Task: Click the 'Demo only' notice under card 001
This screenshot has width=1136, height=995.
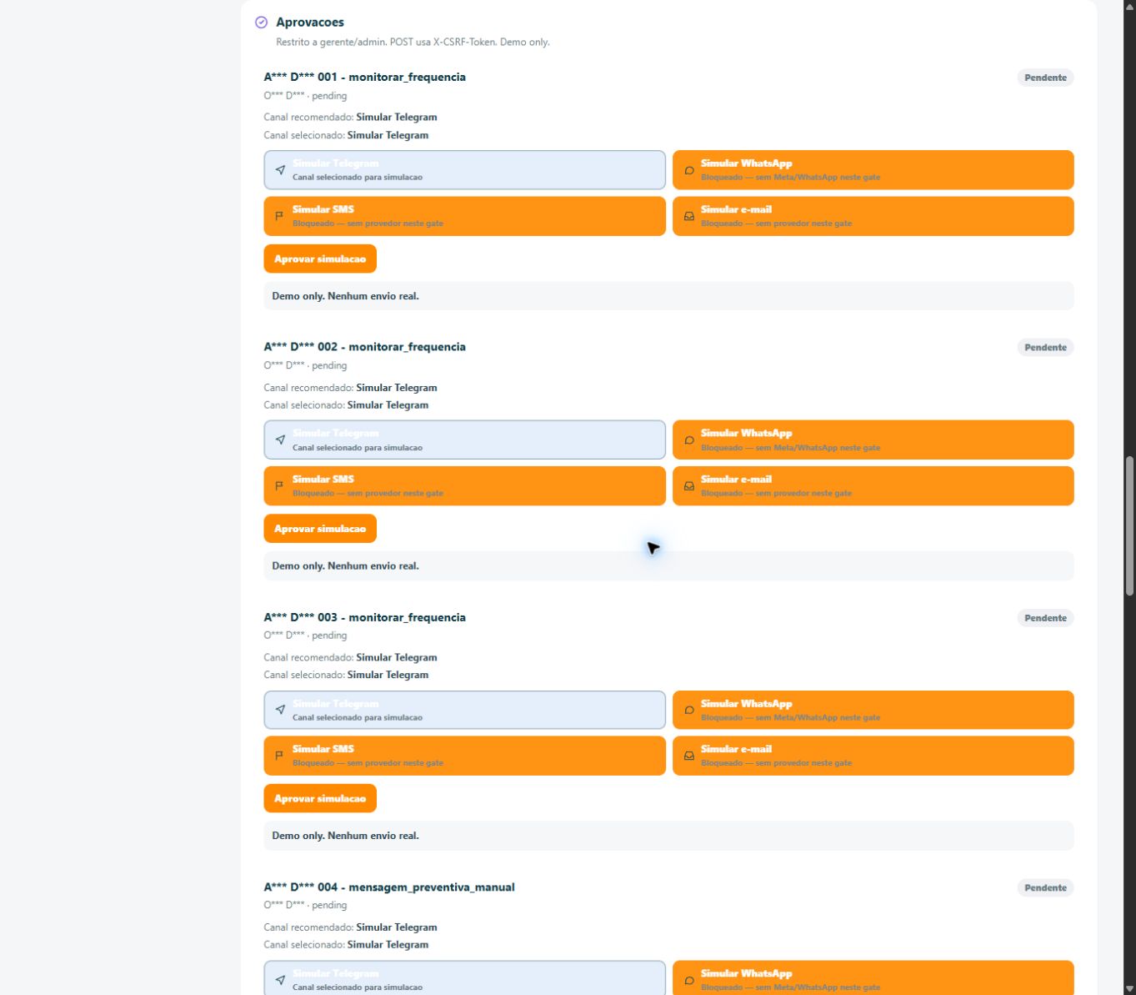Action: click(x=668, y=296)
